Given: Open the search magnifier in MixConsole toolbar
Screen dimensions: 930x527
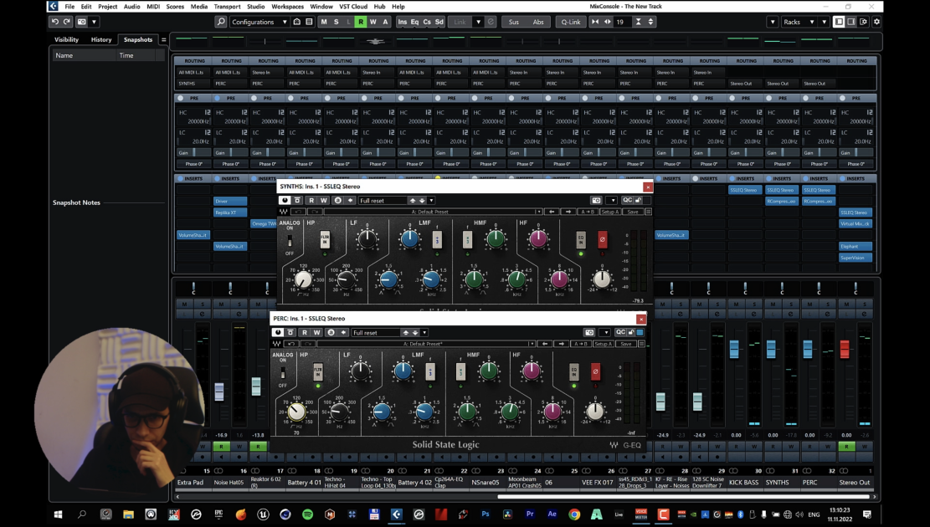Looking at the screenshot, I should 221,22.
